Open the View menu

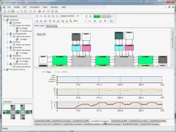point(45,7)
